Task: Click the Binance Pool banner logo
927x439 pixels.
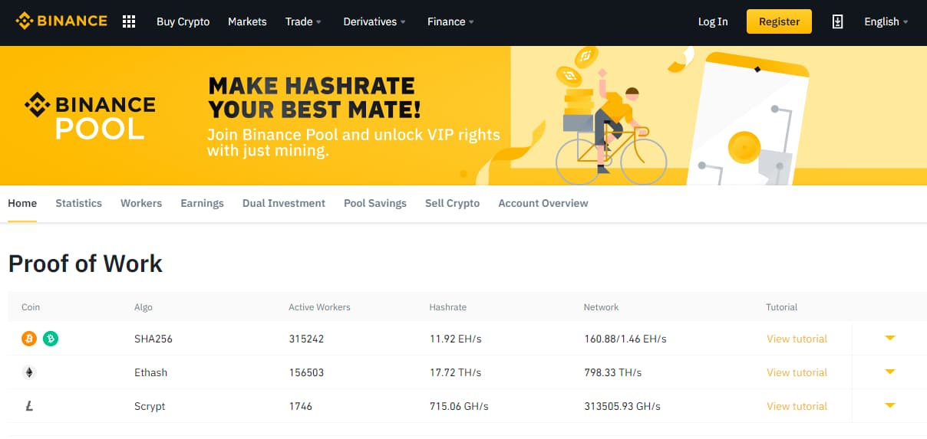Action: tap(90, 116)
